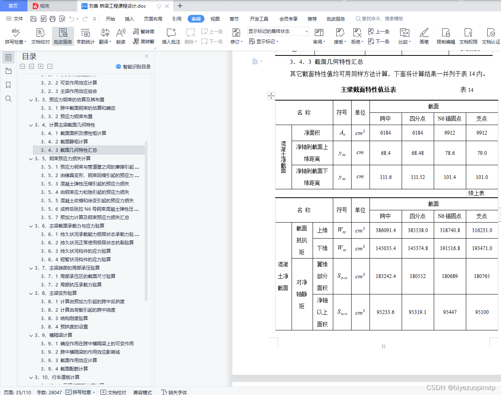Click the table move handle icon
Screen dimensions: 501x395
pos(271,96)
